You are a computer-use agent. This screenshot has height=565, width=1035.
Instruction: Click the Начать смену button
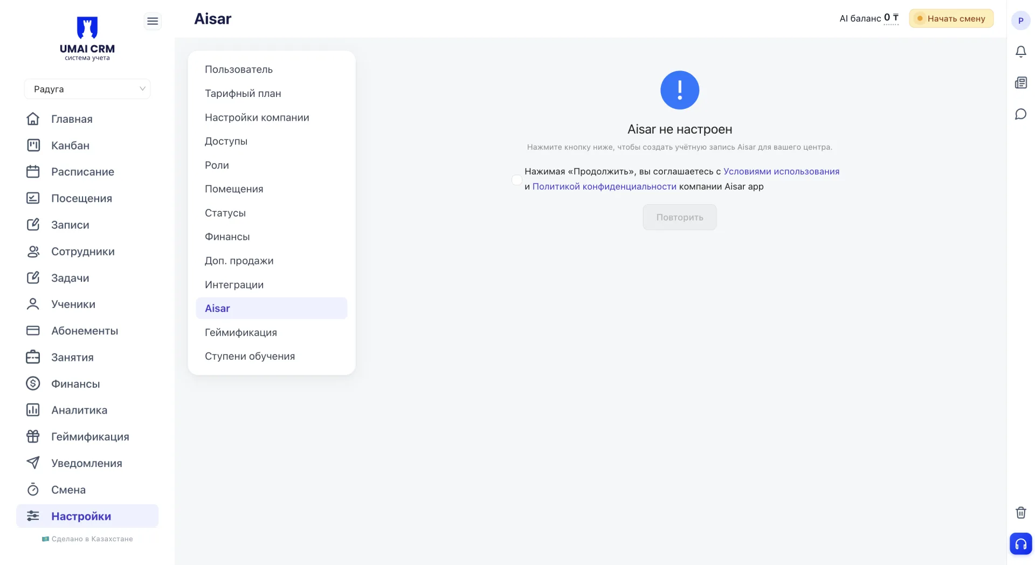coord(951,18)
